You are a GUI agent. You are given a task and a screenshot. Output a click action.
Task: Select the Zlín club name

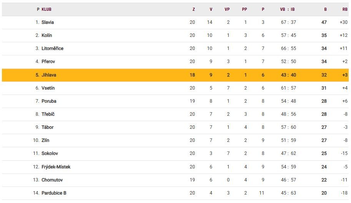click(45, 140)
